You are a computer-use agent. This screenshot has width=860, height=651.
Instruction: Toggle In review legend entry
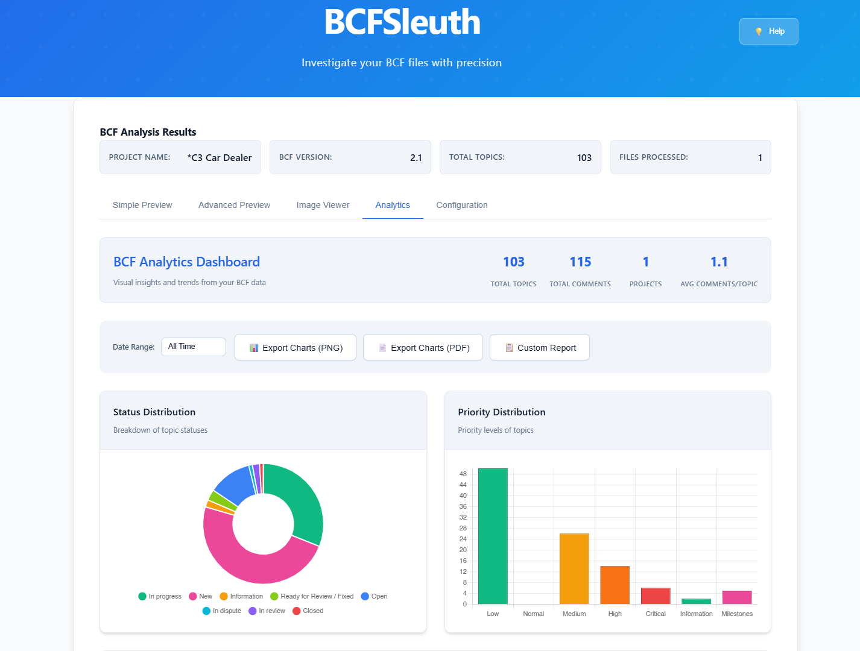267,611
